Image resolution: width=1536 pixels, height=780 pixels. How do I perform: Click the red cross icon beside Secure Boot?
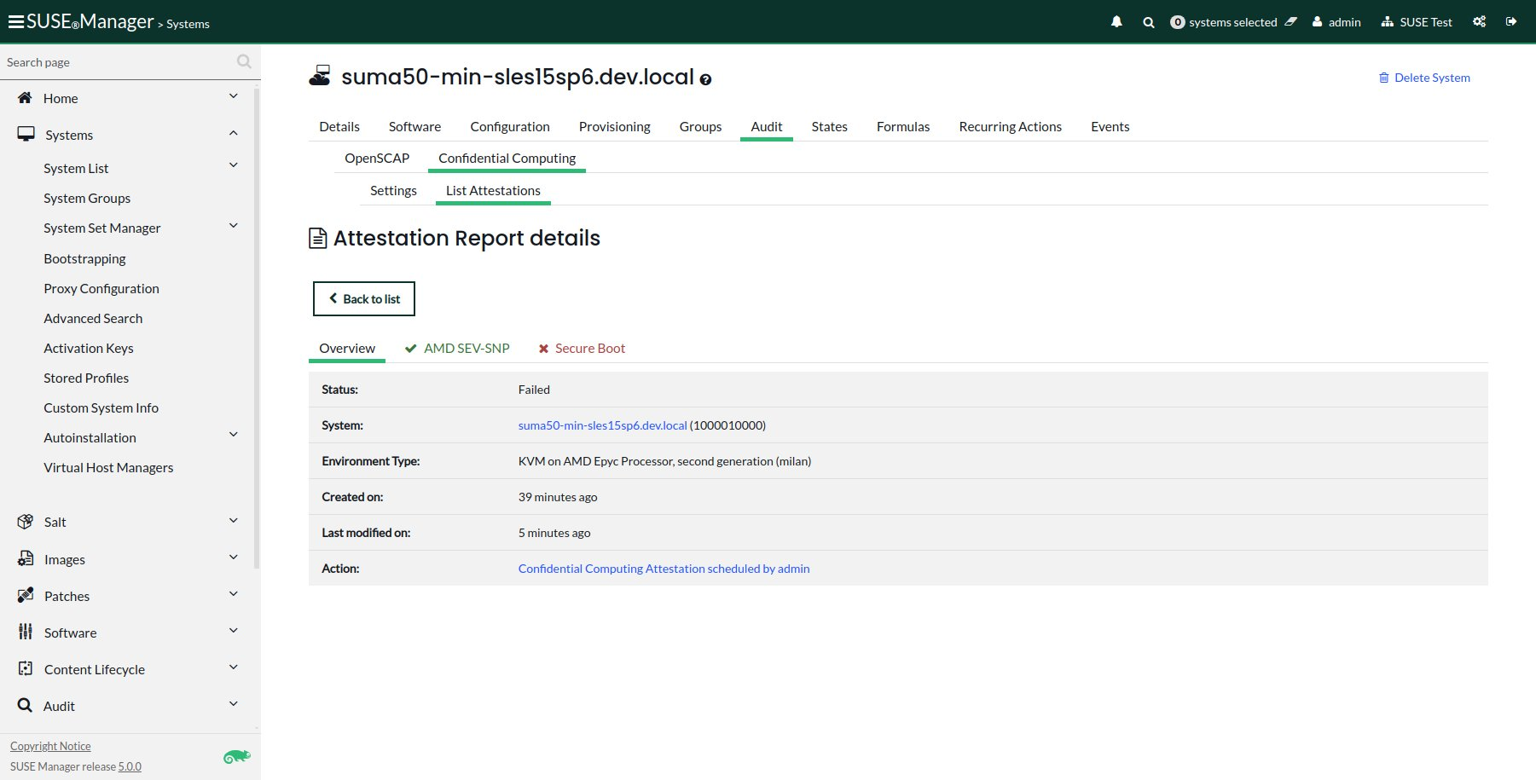coord(543,349)
